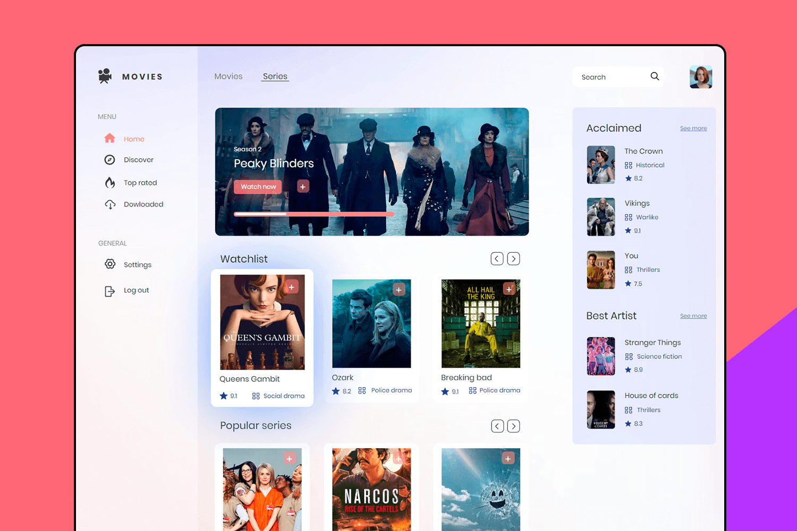The height and width of the screenshot is (531, 797).
Task: Click the Stranger Things title text
Action: click(x=652, y=342)
